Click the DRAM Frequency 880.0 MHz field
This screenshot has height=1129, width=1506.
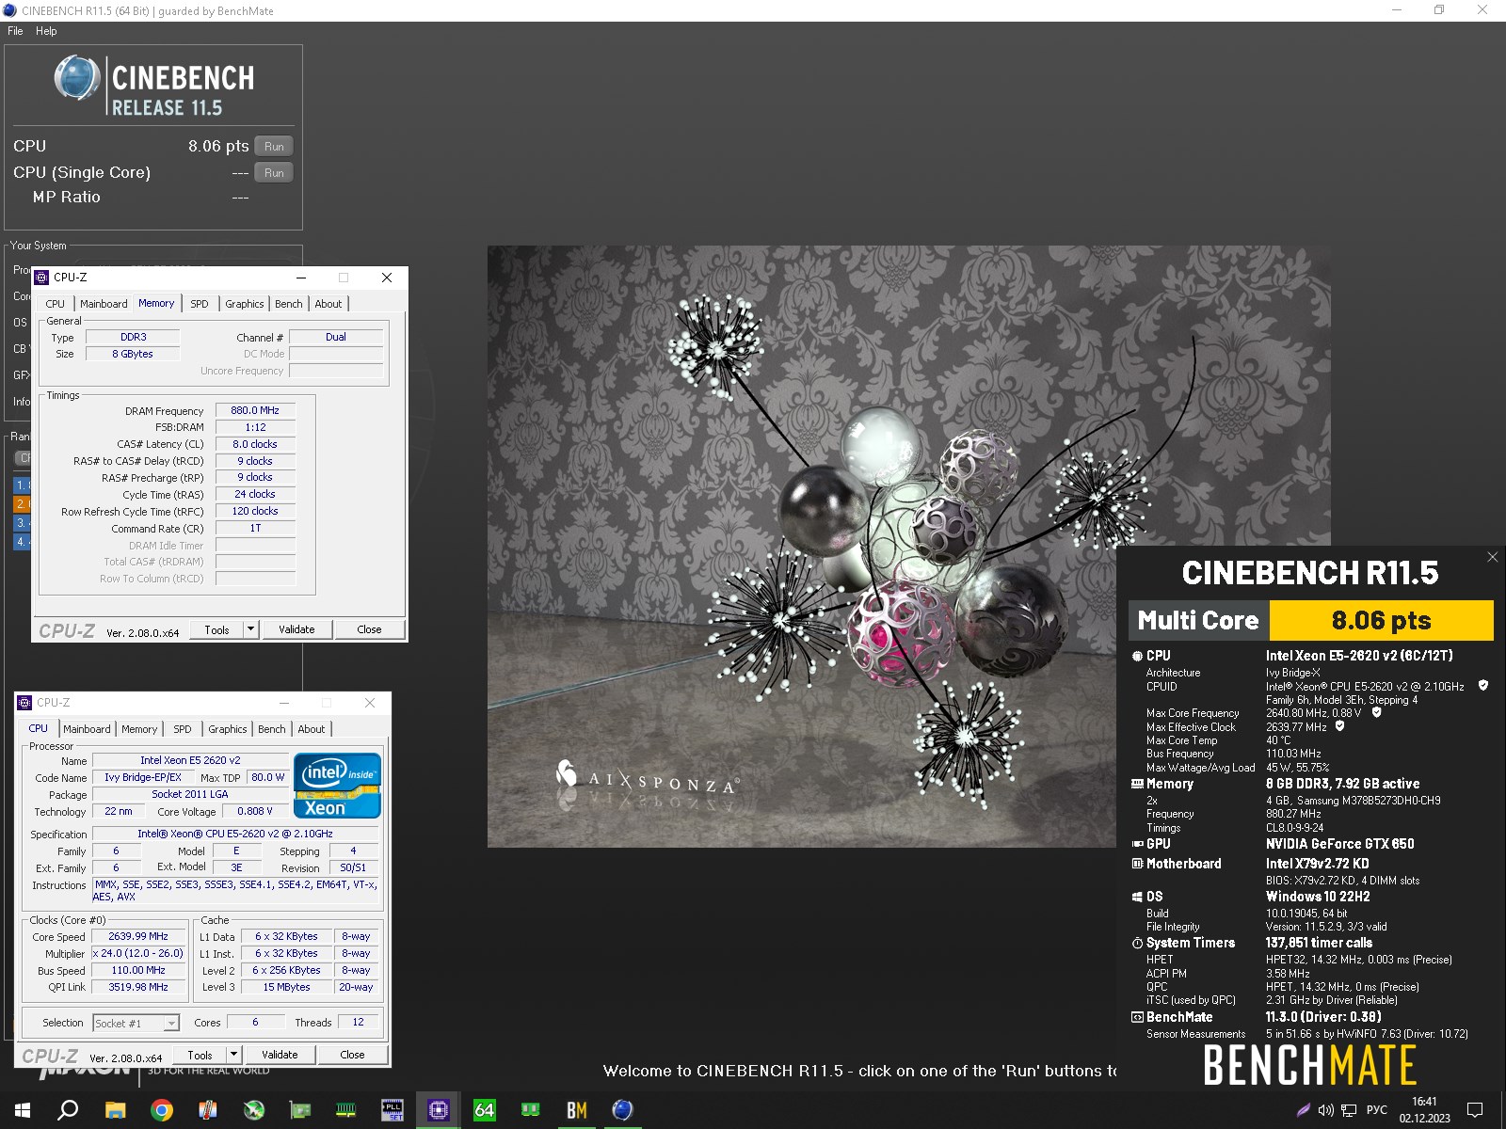[255, 410]
